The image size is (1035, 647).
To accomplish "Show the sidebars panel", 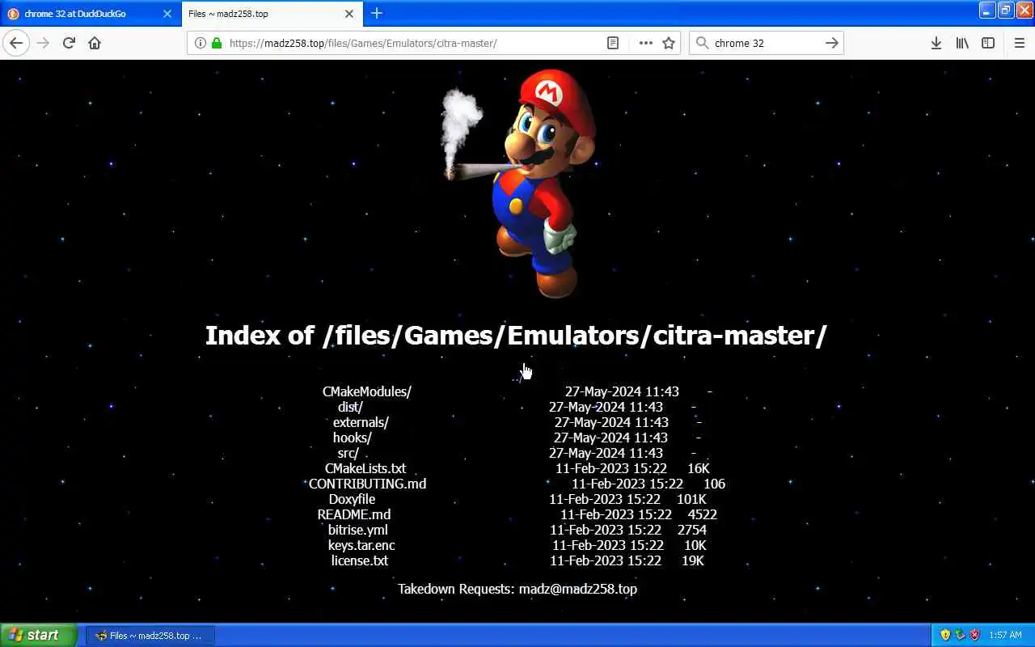I will 988,43.
